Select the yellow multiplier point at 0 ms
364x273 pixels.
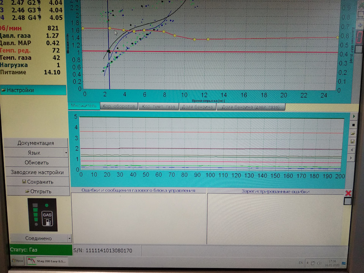[x=83, y=28]
